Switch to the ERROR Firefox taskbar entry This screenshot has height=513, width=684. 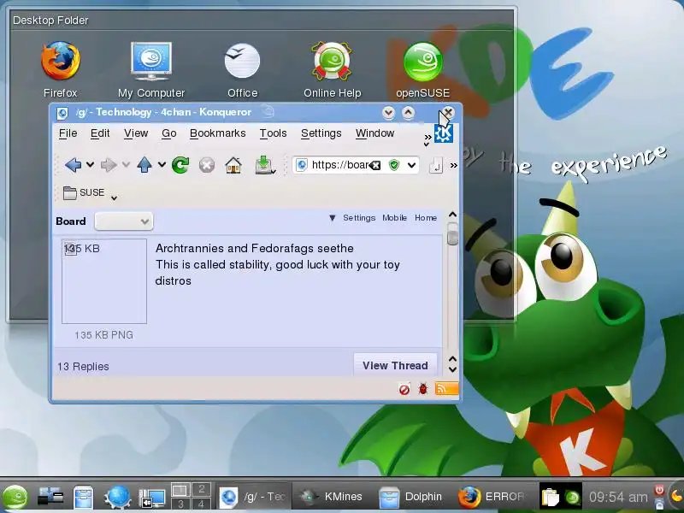(491, 497)
